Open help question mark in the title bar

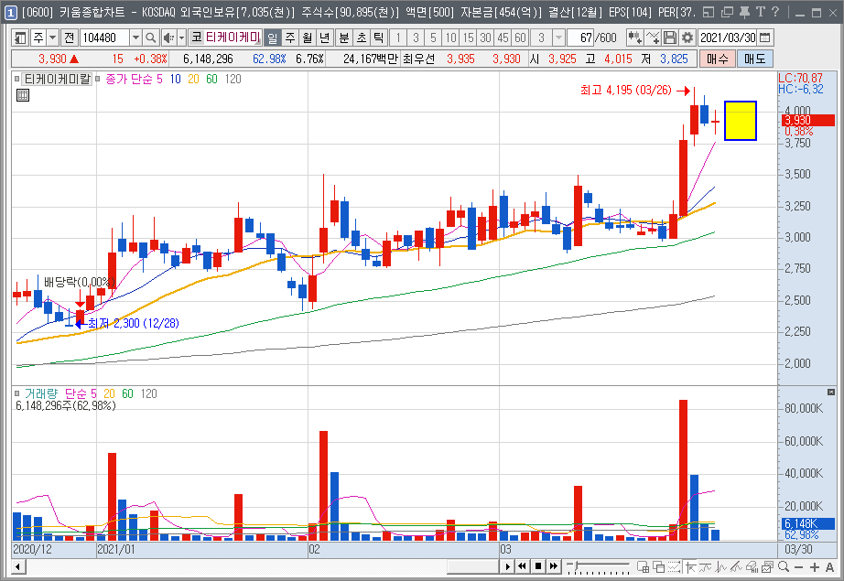click(x=775, y=12)
